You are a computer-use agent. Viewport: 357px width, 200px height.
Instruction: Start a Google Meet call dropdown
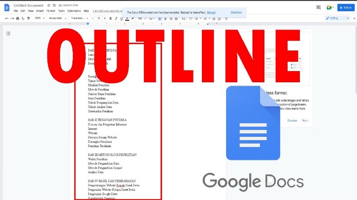click(330, 7)
